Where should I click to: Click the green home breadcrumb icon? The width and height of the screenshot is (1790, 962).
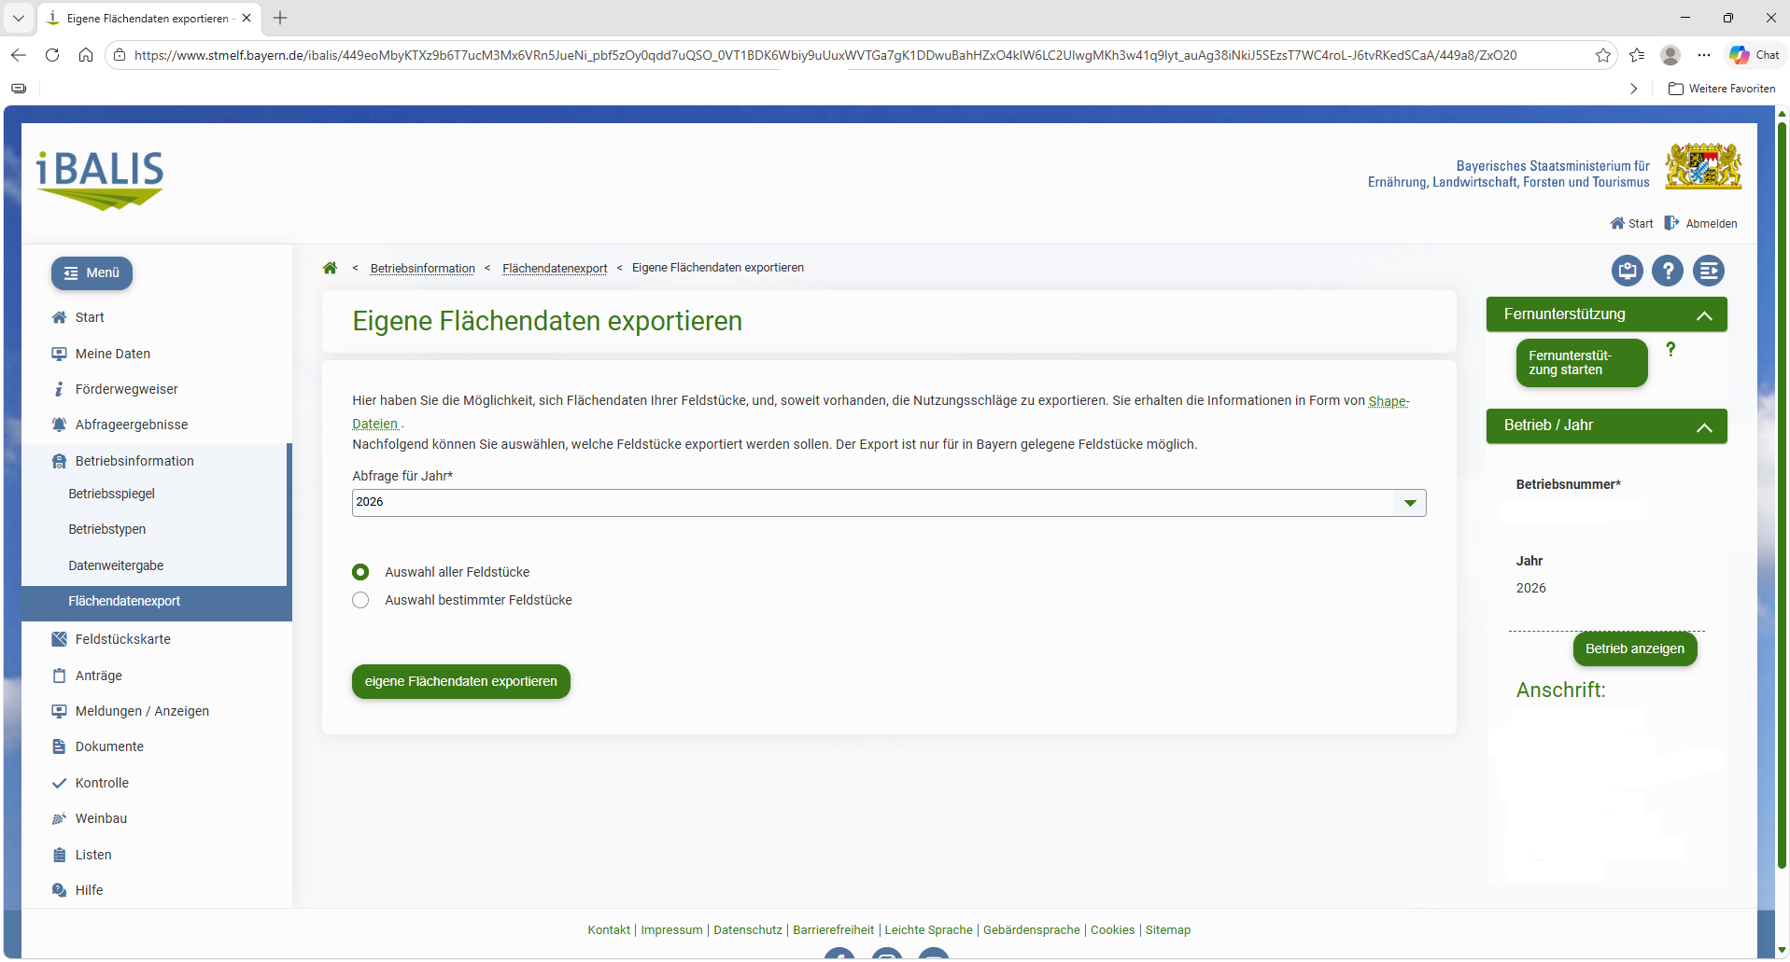pyautogui.click(x=330, y=269)
